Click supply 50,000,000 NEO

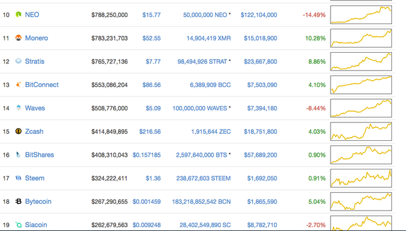point(205,15)
